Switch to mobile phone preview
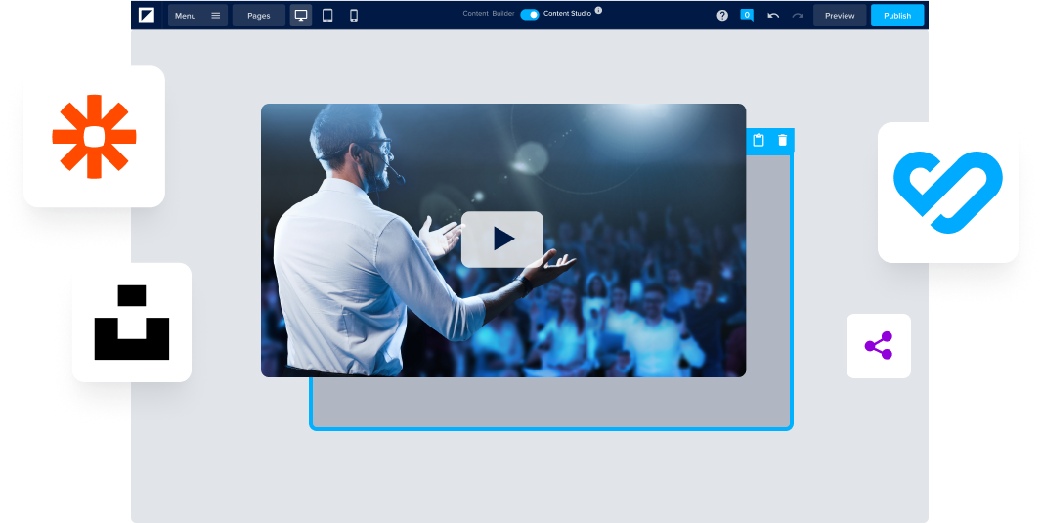The image size is (1042, 523). click(354, 16)
